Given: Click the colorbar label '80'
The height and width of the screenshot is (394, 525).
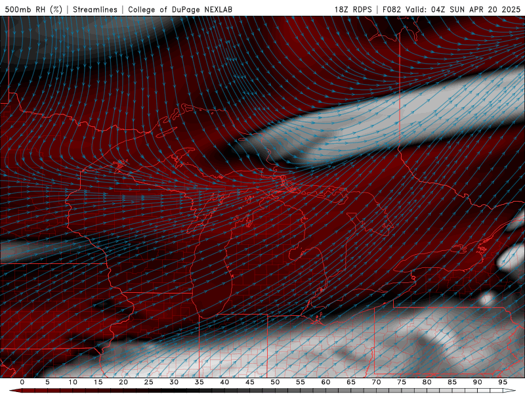Looking at the screenshot, I should point(427,382).
